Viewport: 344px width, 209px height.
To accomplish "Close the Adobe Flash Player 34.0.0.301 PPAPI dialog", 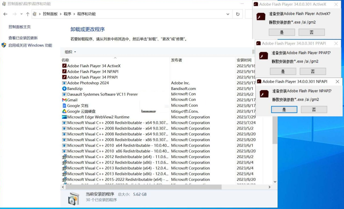I will click(336, 43).
